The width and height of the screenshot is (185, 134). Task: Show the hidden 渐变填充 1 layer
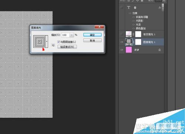[x=122, y=34]
